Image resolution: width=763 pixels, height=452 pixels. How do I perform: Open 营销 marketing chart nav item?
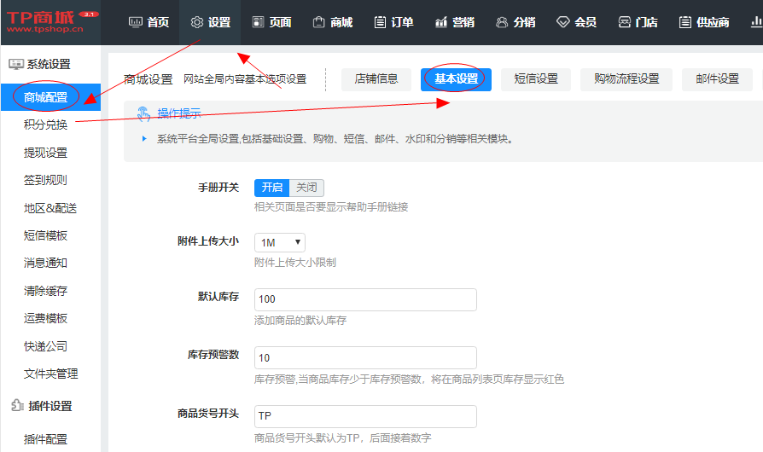pyautogui.click(x=454, y=23)
